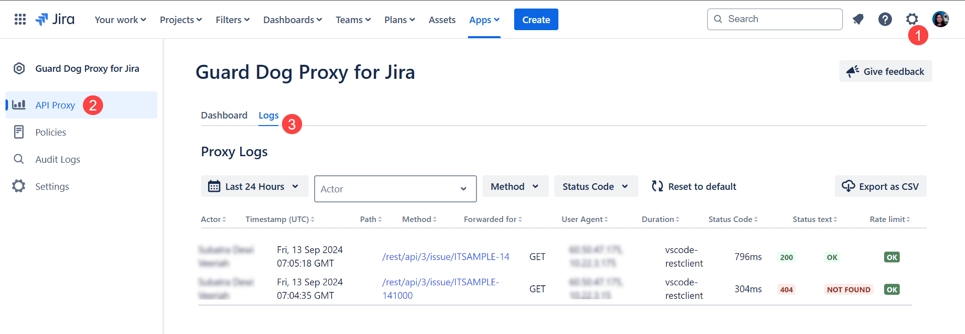The height and width of the screenshot is (334, 965).
Task: Click the Guard Dog Proxy sidebar logo icon
Action: tap(19, 68)
